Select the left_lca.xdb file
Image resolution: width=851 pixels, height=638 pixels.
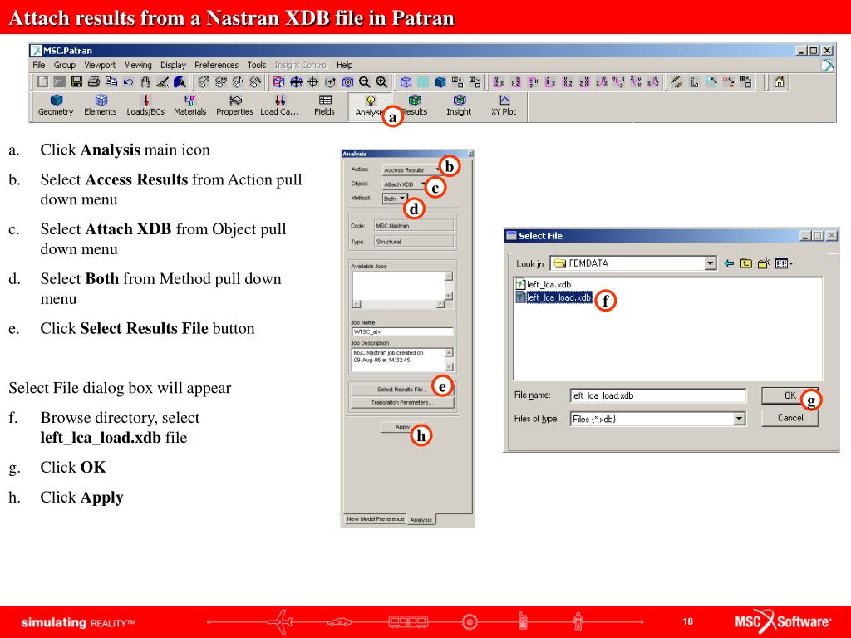tap(544, 284)
